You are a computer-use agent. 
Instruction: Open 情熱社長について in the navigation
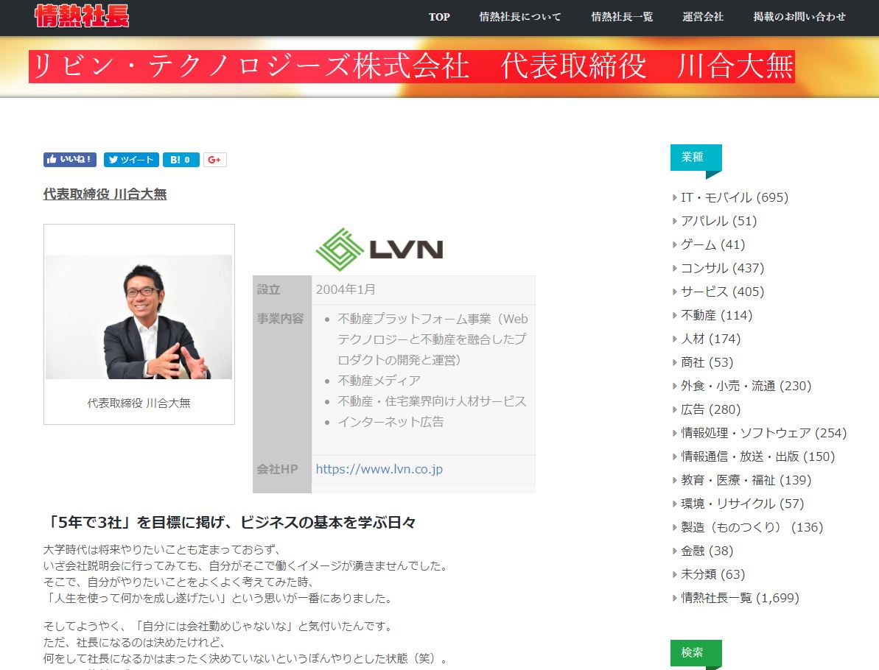pos(520,17)
